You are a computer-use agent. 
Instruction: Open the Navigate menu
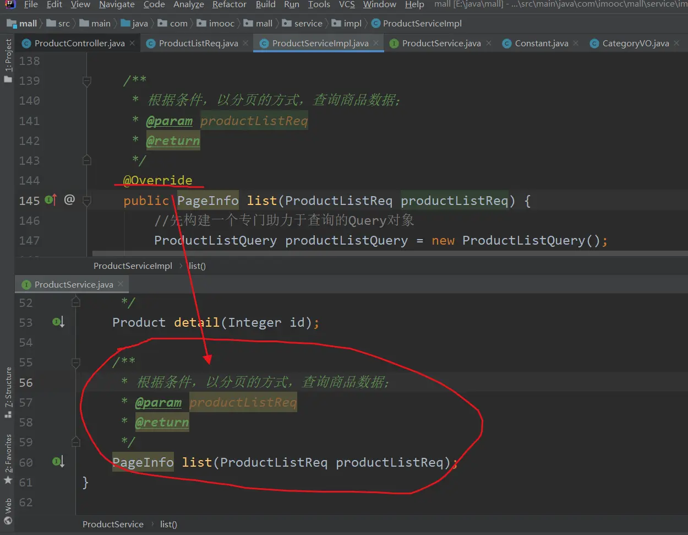(x=117, y=4)
